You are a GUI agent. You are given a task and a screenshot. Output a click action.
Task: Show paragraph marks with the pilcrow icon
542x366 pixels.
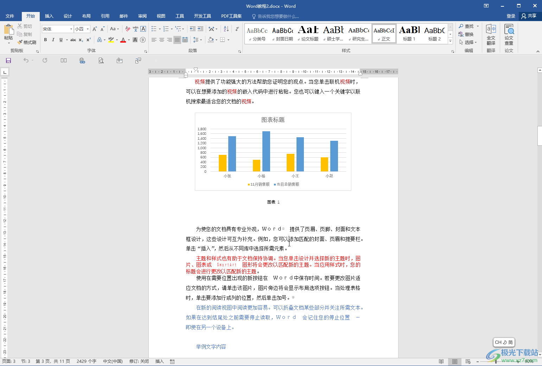point(237,29)
